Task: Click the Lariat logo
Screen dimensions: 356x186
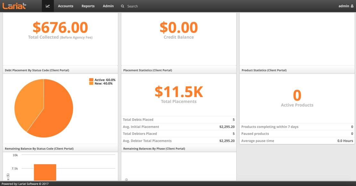Action: click(14, 5)
